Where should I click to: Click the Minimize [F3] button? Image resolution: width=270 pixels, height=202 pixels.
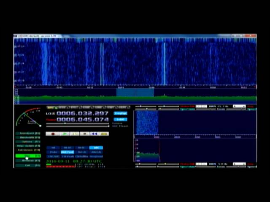[28, 161]
